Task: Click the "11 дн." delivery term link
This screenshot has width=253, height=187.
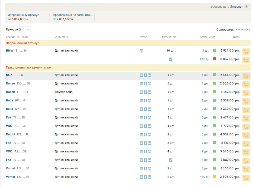Action: 205,51
